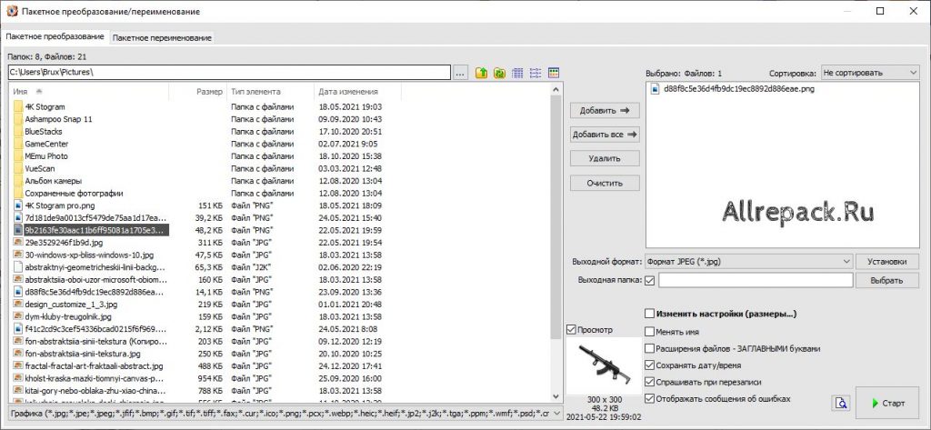Screen dimensions: 931x430
Task: Click the Выходная папка path input field
Action: click(x=756, y=280)
